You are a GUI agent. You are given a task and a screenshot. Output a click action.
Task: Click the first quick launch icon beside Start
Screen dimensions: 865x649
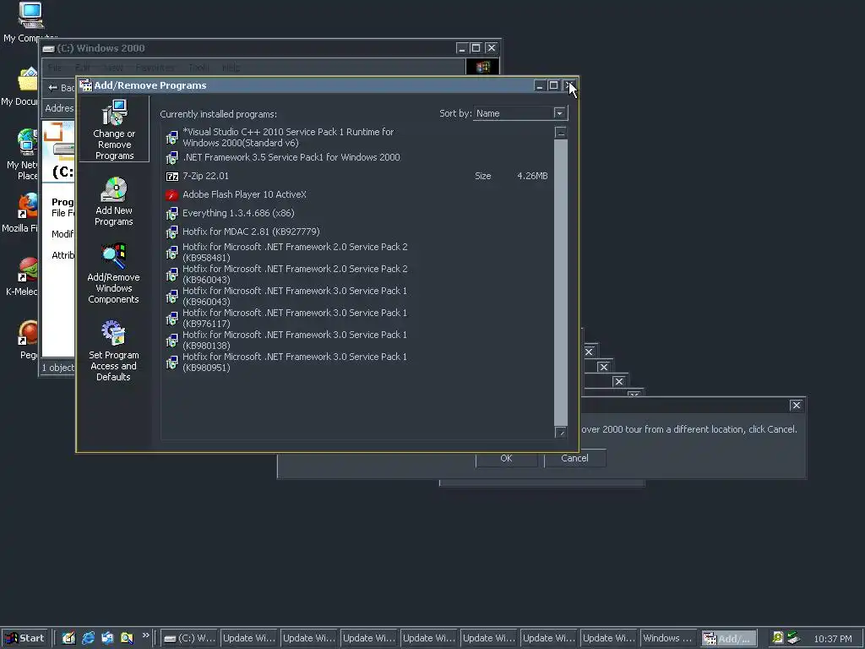click(x=68, y=638)
